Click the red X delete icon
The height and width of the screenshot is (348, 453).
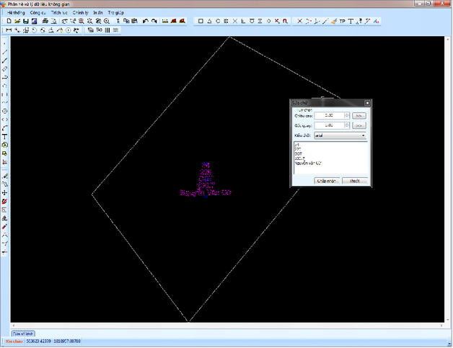click(277, 21)
